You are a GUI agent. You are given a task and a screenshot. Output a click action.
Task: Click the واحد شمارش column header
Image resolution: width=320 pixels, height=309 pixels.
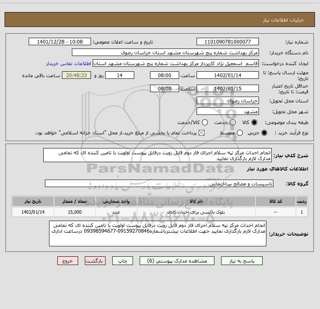[x=116, y=201]
